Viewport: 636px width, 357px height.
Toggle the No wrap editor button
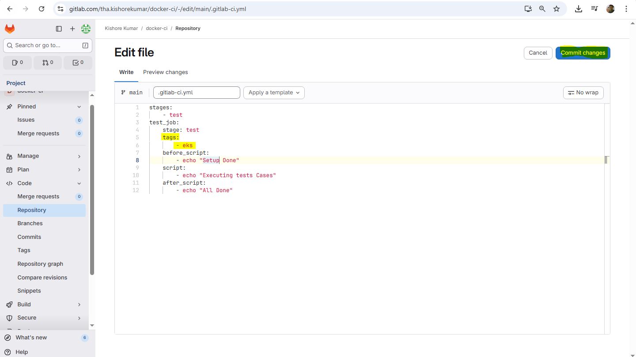pyautogui.click(x=583, y=93)
